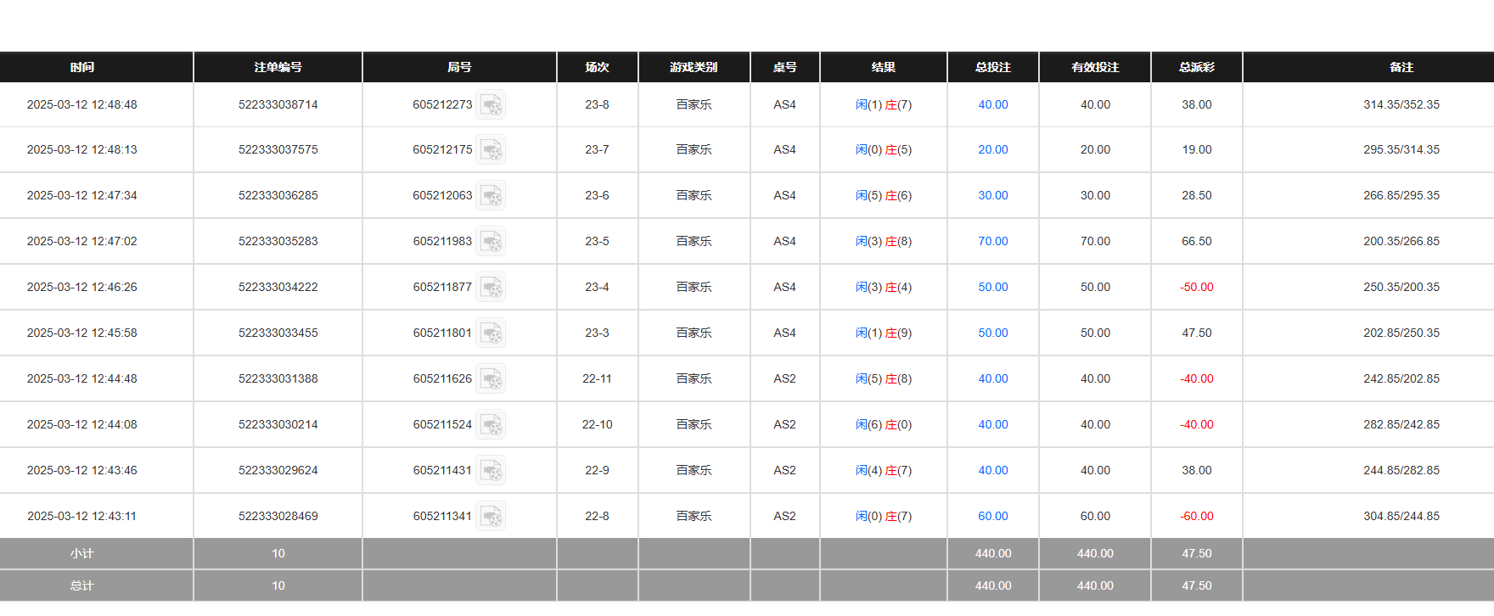Viewport: 1494px width, 616px height.
Task: Open the 60.00 total bet link
Action: 992,516
